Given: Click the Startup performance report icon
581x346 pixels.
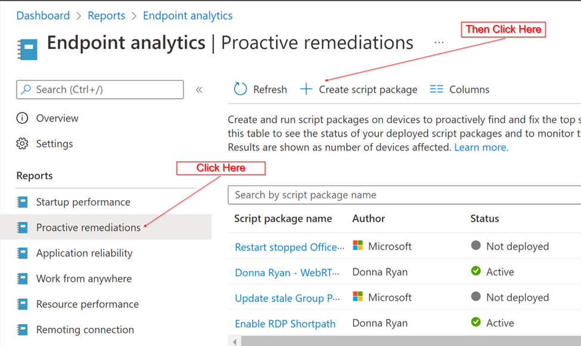Looking at the screenshot, I should 22,202.
